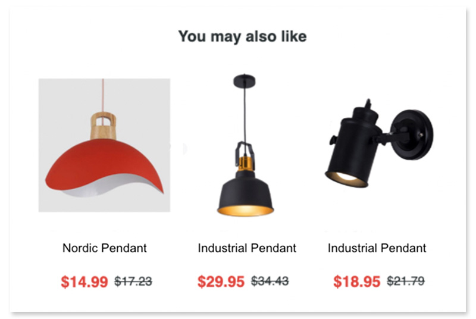Click the crossed-out $34.43 original price
This screenshot has height=319, width=476.
[270, 281]
